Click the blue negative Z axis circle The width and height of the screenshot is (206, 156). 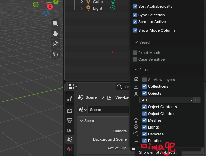pos(46,13)
